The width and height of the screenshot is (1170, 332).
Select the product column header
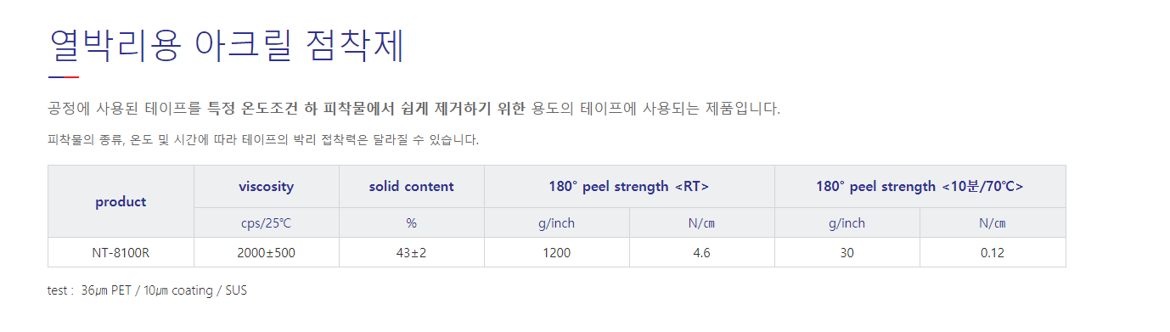click(x=121, y=201)
